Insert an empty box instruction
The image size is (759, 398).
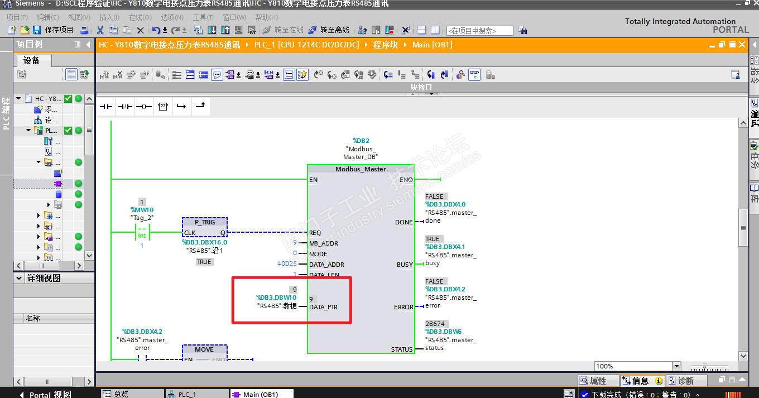tap(162, 107)
